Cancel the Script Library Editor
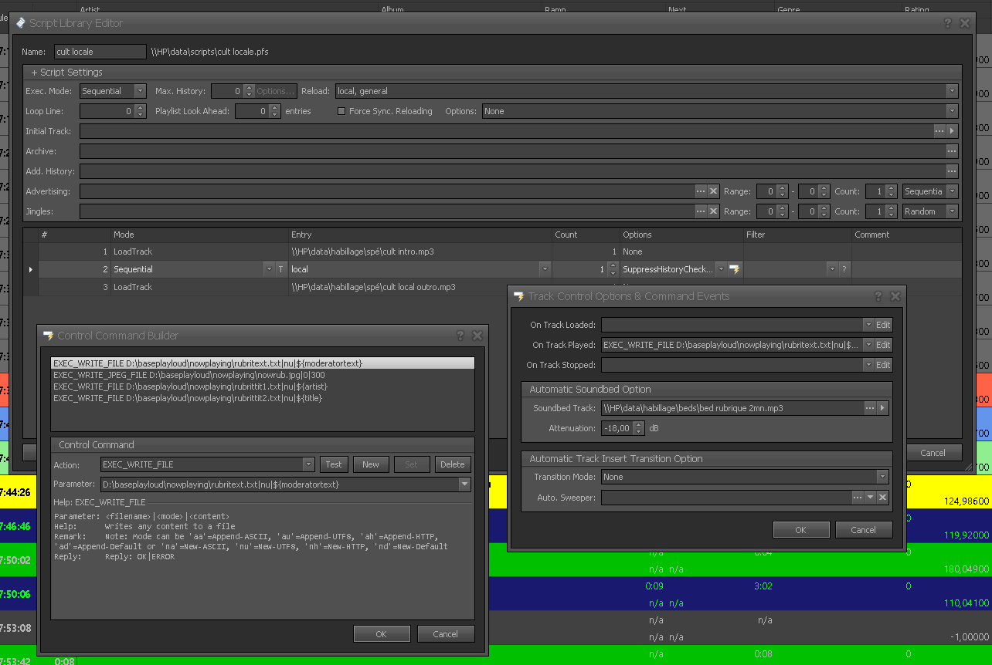This screenshot has width=992, height=665. click(x=933, y=453)
